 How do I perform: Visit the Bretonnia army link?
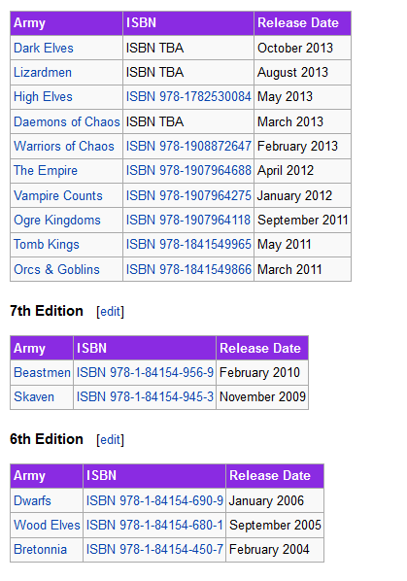coord(40,549)
